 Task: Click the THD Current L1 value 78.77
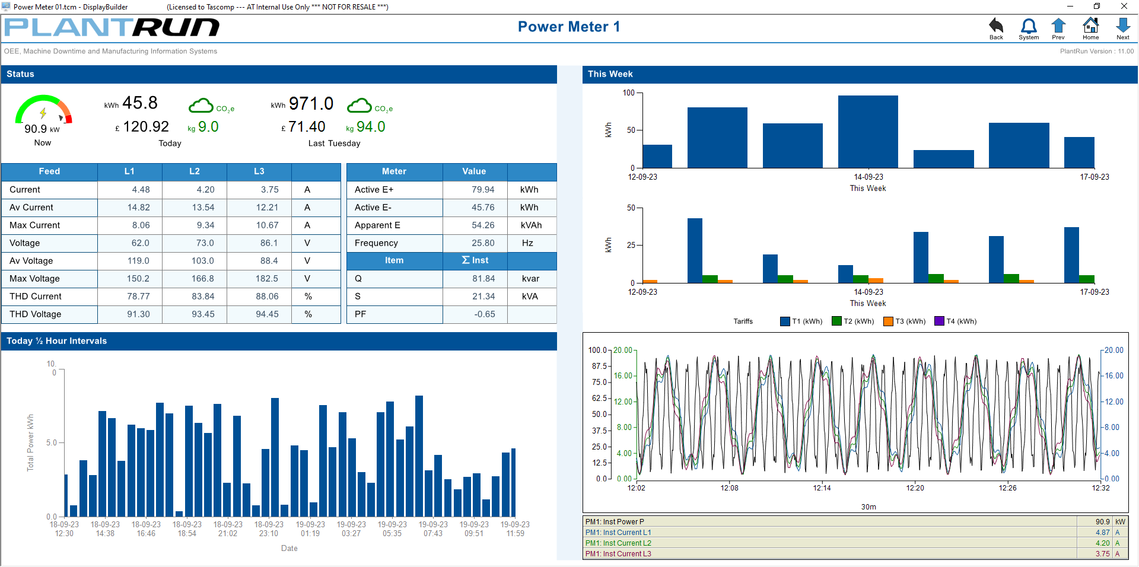coord(138,297)
